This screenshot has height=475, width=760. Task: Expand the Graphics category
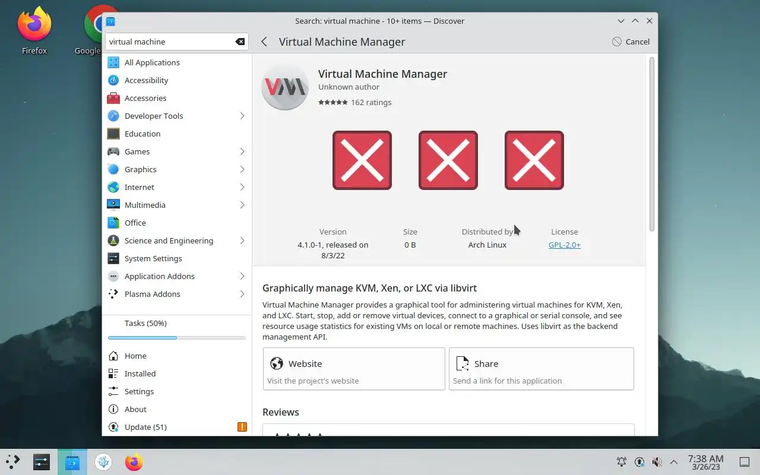[242, 169]
